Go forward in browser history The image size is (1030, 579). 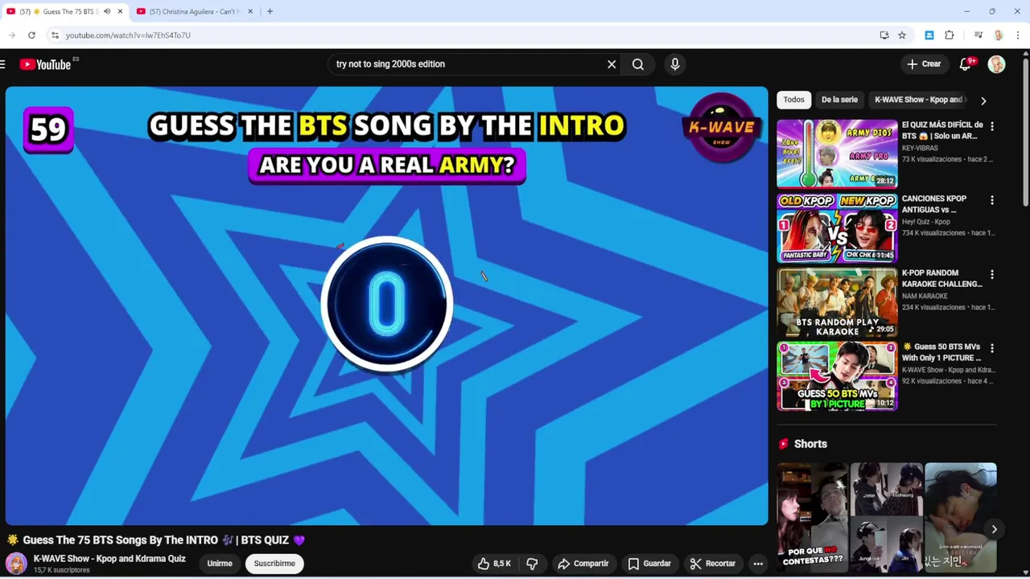11,35
